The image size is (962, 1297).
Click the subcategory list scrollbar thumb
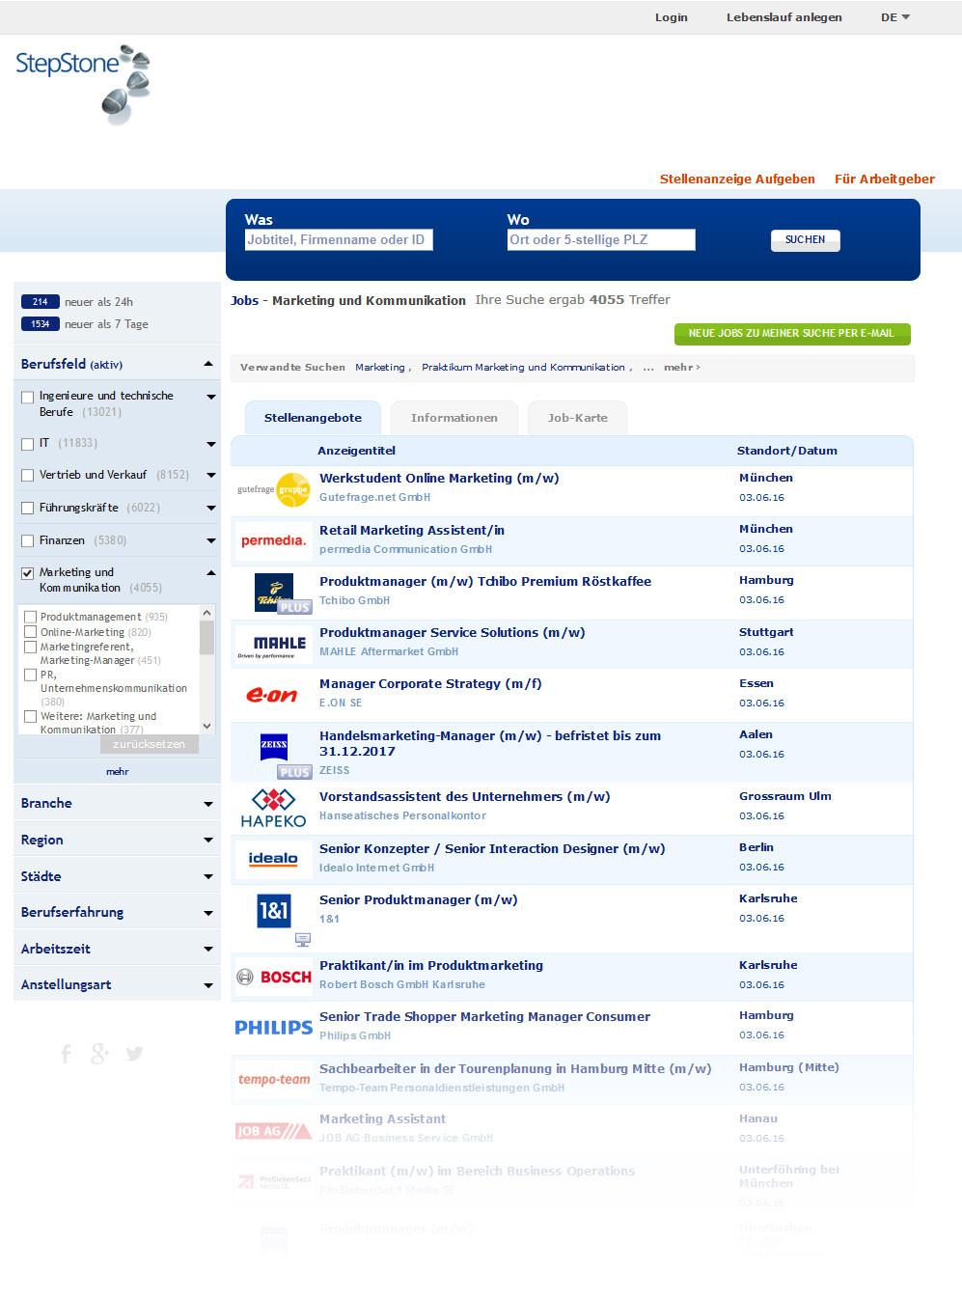click(206, 638)
